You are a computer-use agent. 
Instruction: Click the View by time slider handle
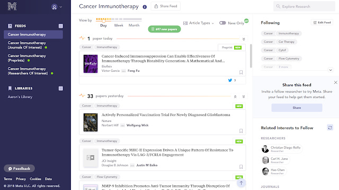point(104,21)
